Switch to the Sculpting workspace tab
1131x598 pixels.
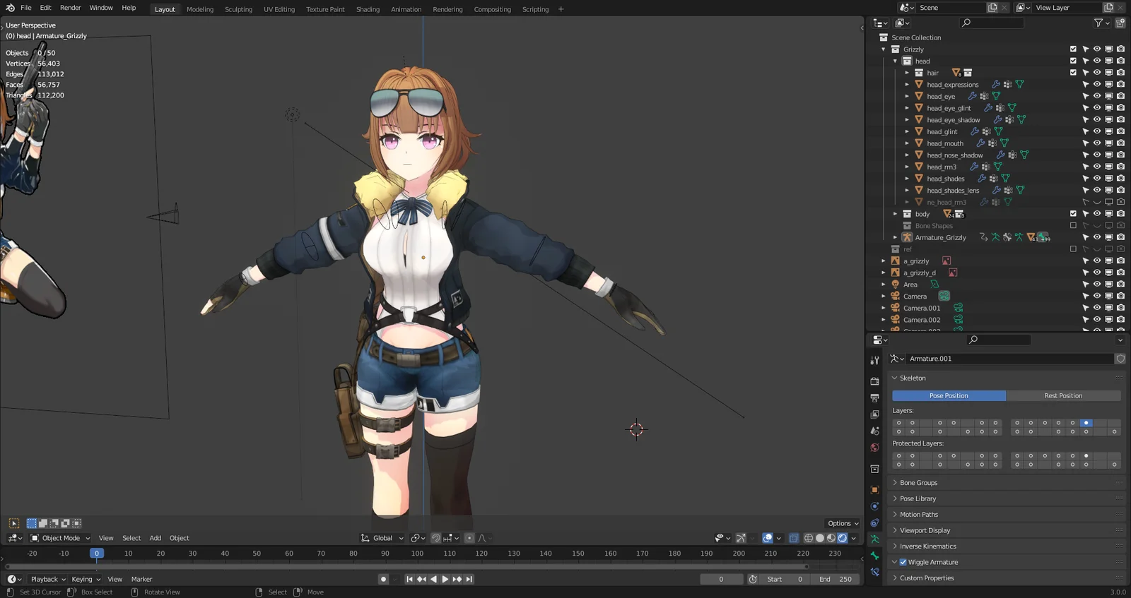[x=238, y=9]
